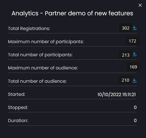Download the total audience list
Image resolution: width=146 pixels, height=138 pixels.
(x=134, y=81)
